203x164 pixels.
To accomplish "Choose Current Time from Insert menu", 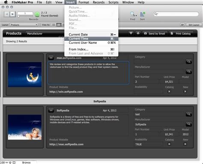I will point(91,39).
